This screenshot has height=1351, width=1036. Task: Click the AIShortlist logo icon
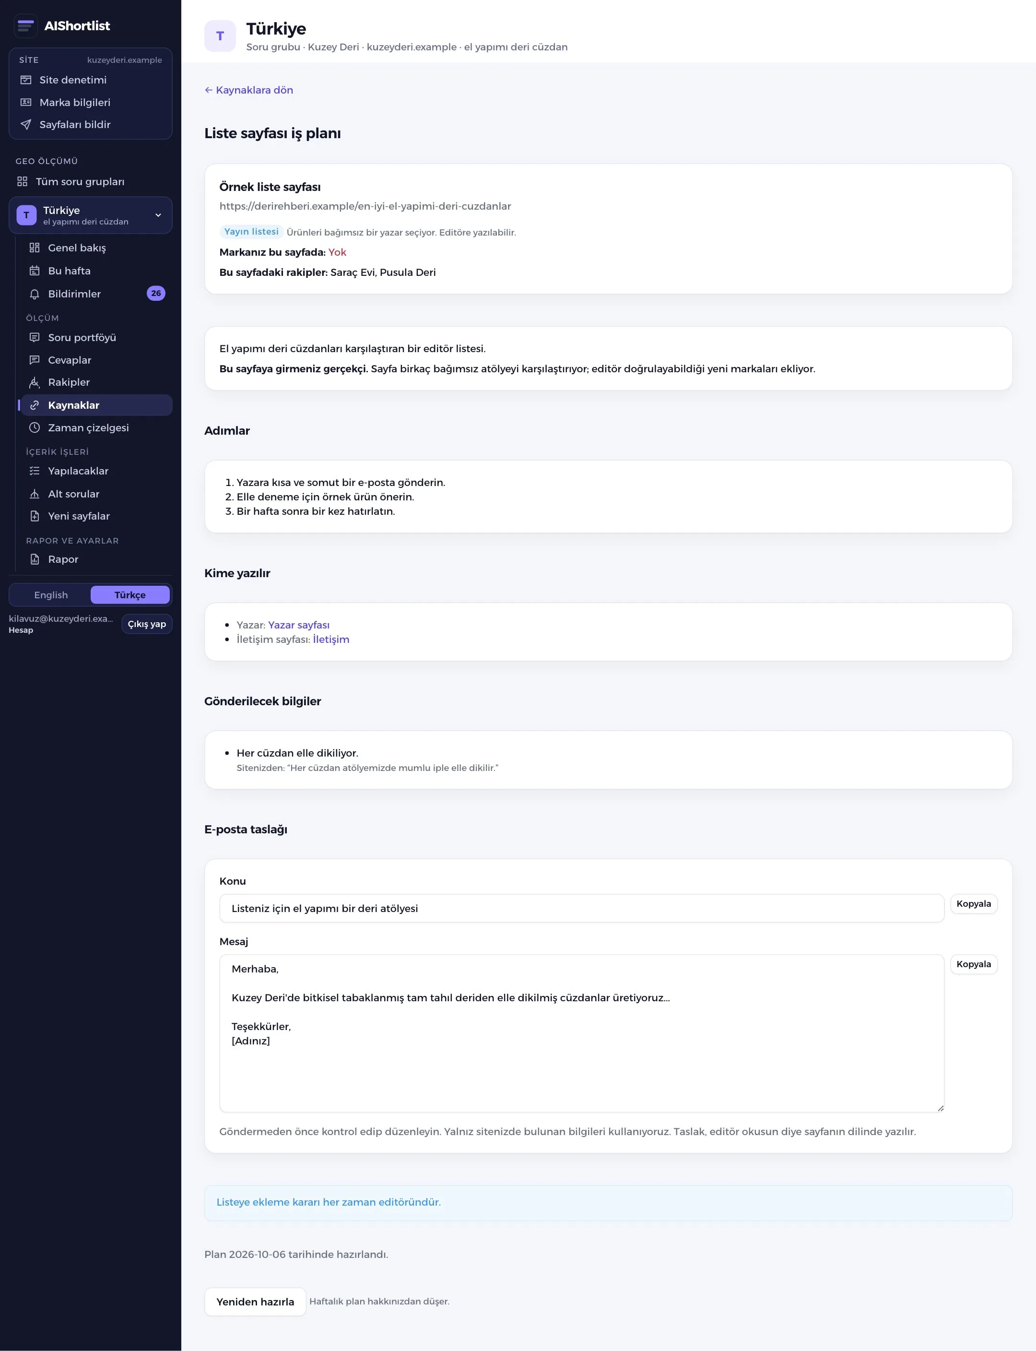click(x=25, y=25)
